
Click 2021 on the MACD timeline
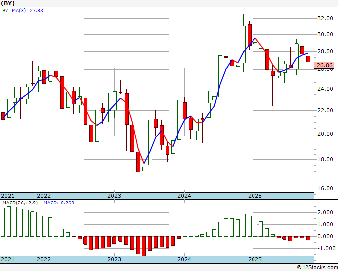click(x=8, y=259)
